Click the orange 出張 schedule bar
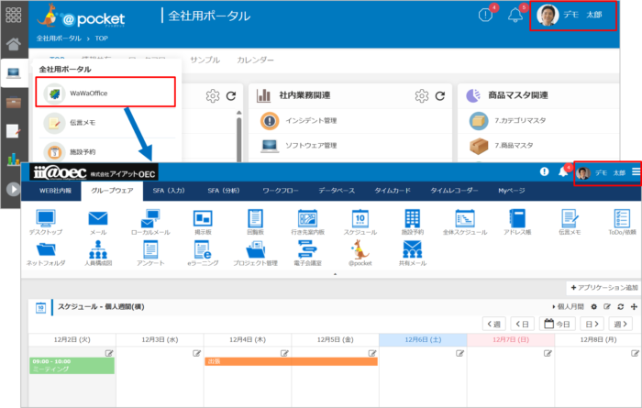The image size is (642, 408). 291,361
